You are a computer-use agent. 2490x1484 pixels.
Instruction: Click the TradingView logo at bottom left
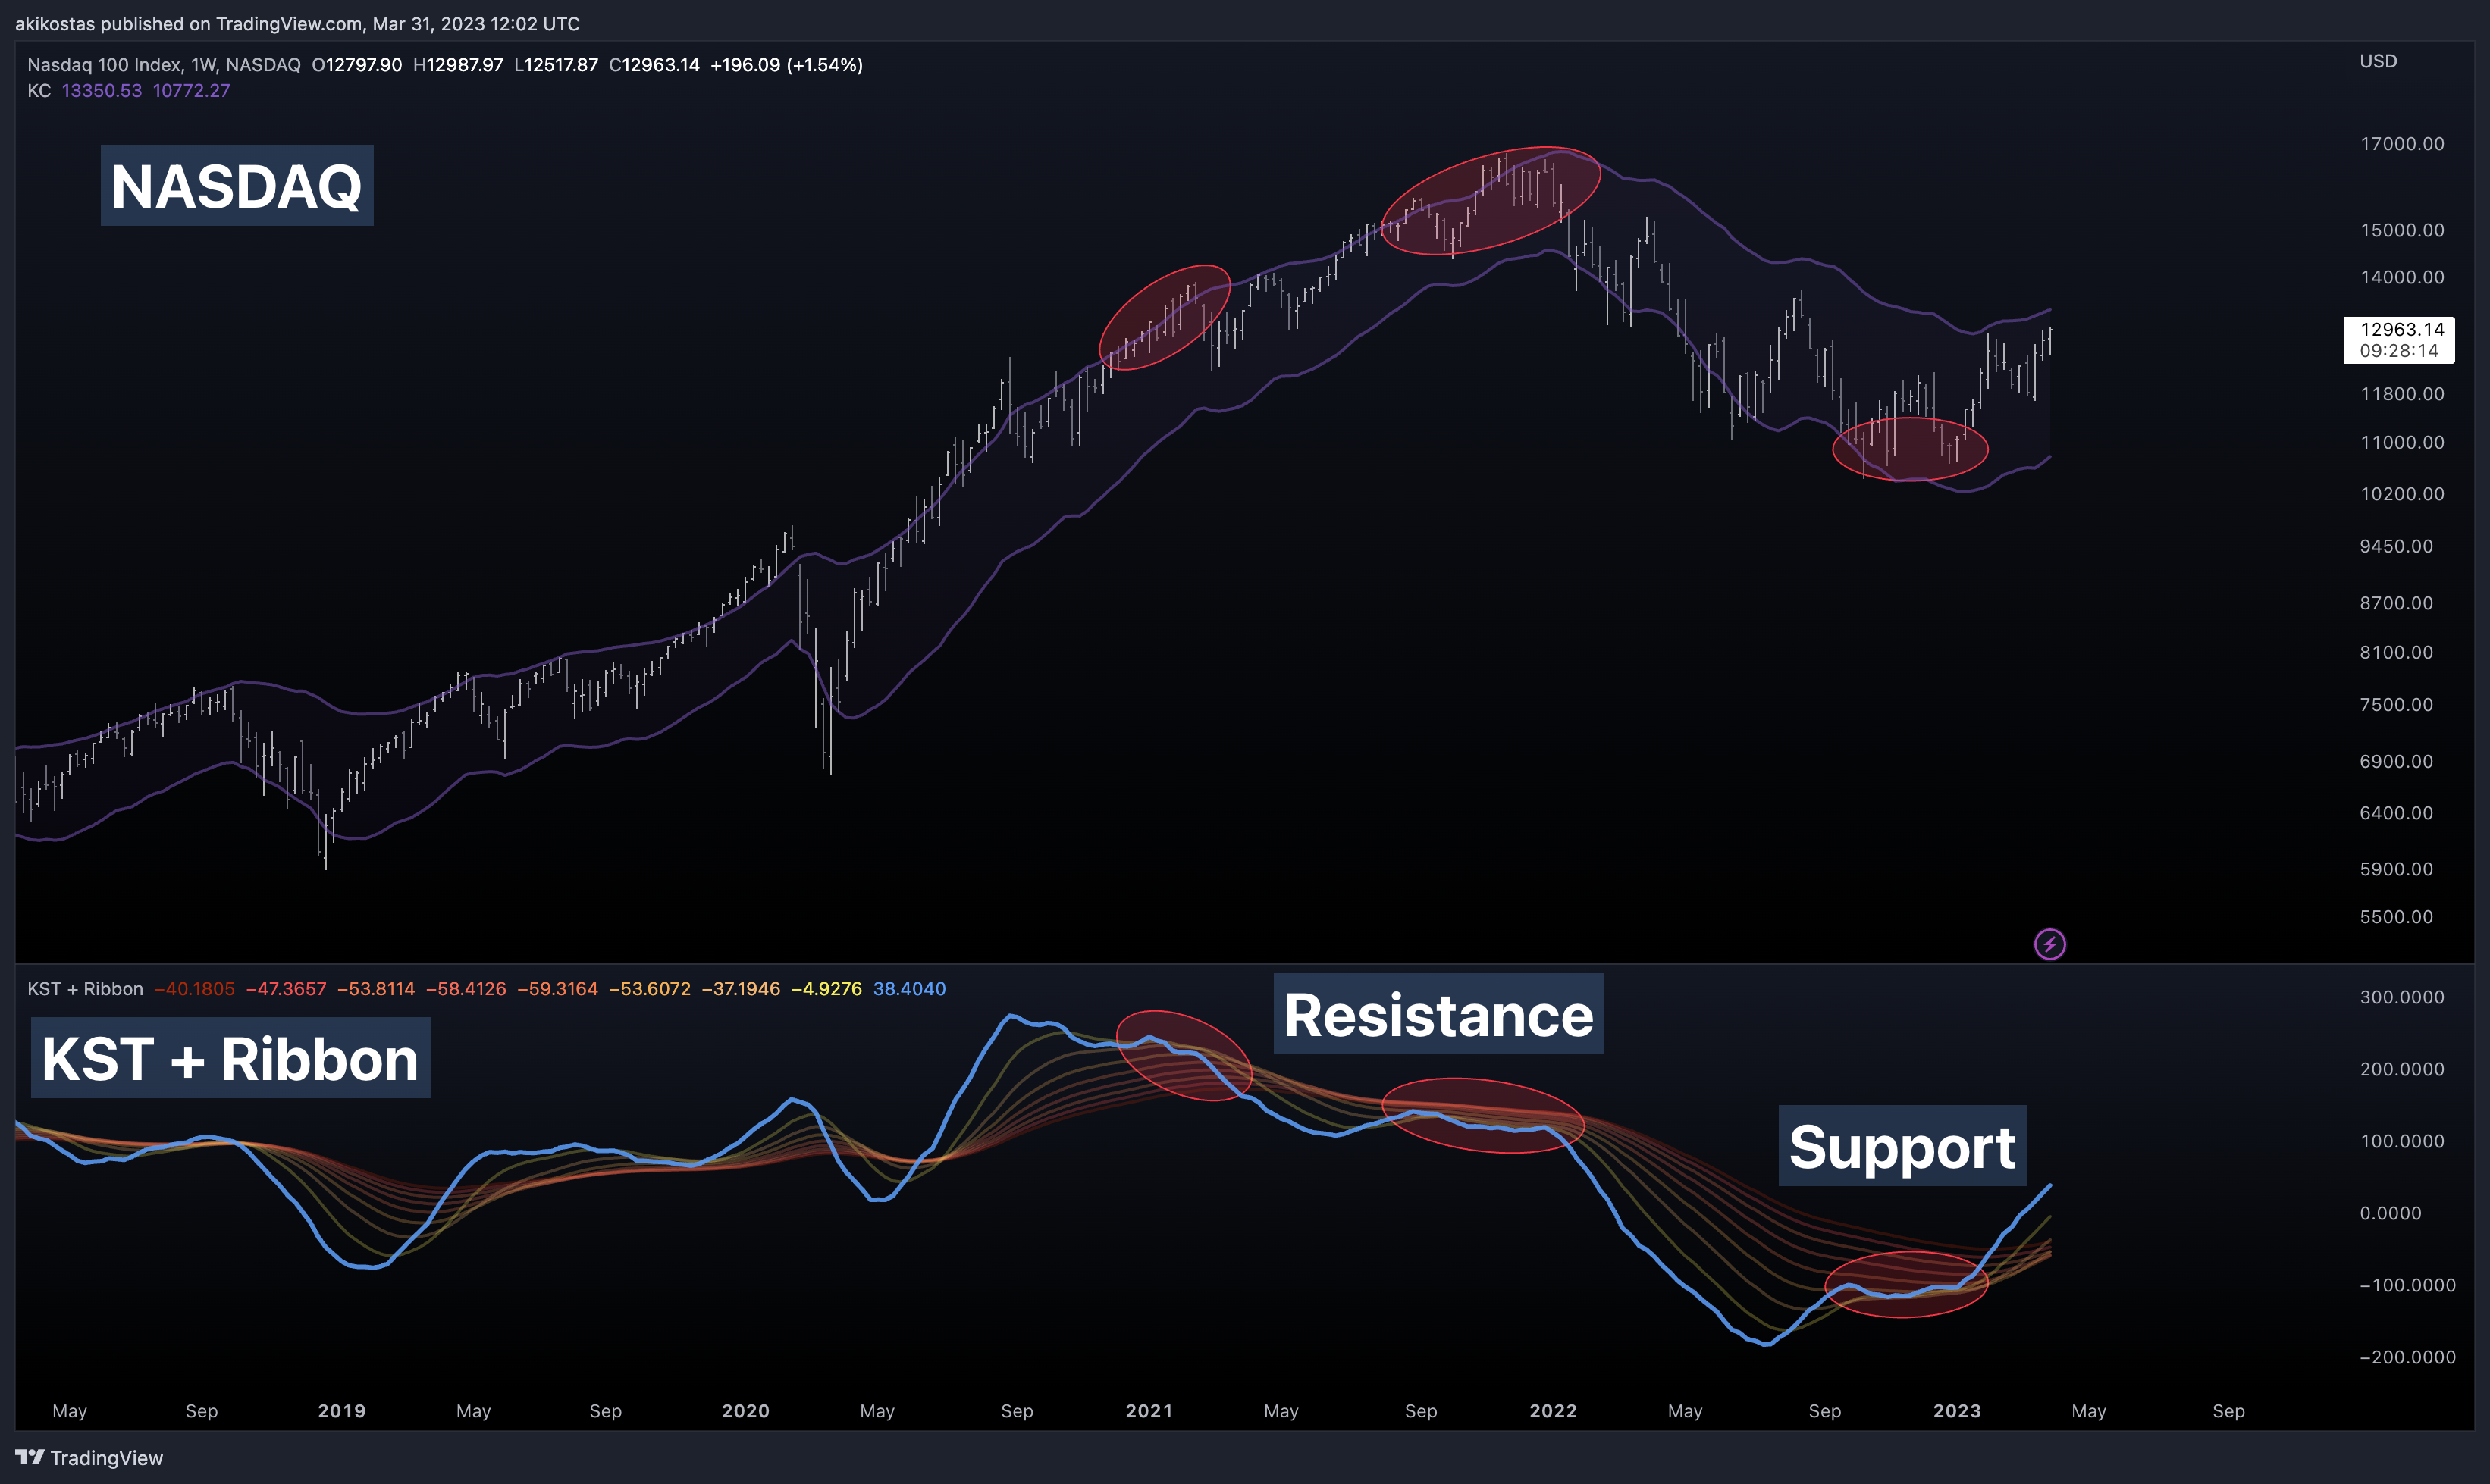(x=89, y=1458)
